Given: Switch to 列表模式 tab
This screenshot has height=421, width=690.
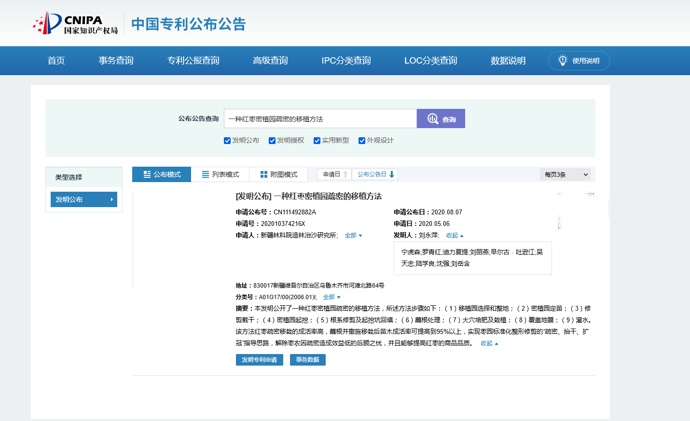Looking at the screenshot, I should 220,174.
